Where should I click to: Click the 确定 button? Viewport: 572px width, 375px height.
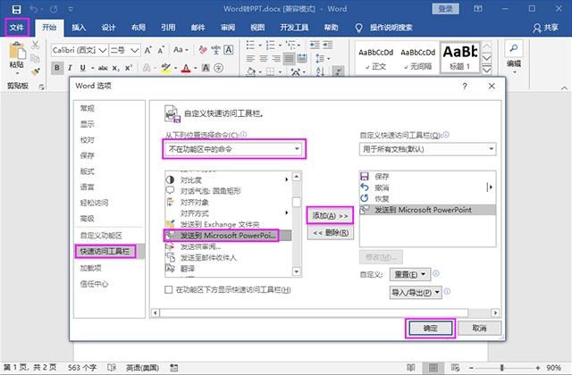[431, 329]
